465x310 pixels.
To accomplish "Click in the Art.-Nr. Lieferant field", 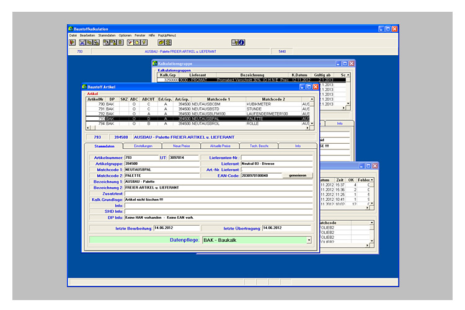I will click(277, 170).
